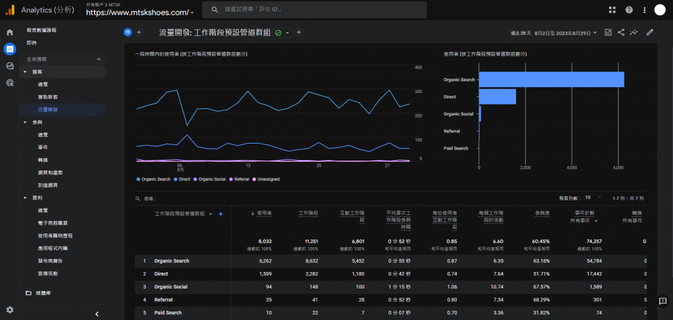Open 事件 report
The width and height of the screenshot is (673, 320).
point(43,148)
